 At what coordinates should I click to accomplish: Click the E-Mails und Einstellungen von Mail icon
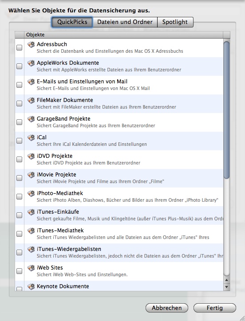(x=31, y=82)
